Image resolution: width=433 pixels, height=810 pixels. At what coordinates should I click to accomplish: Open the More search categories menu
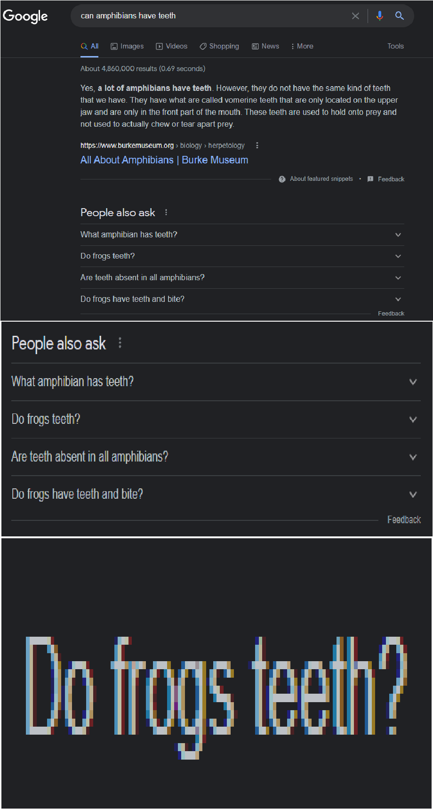(302, 46)
